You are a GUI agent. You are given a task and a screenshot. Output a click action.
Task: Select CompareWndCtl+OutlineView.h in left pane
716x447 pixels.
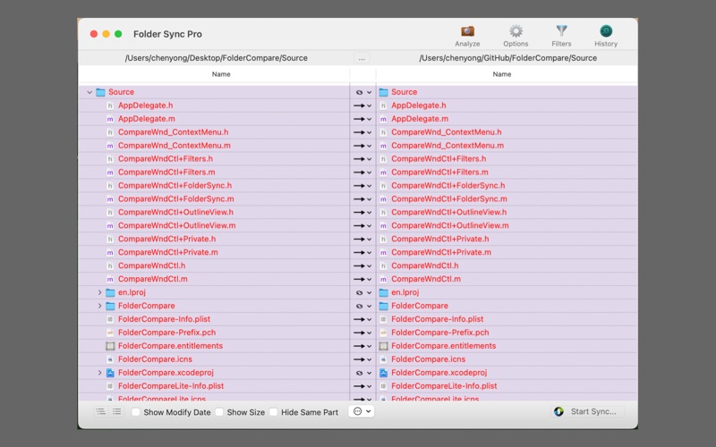(175, 212)
